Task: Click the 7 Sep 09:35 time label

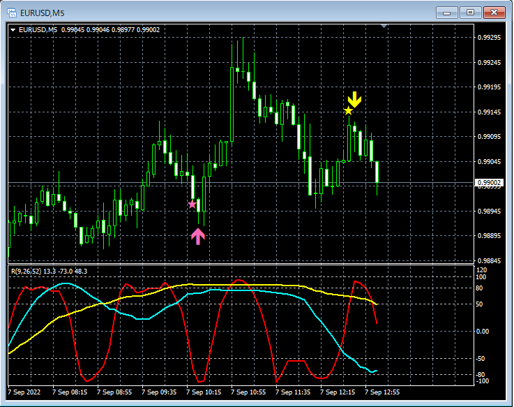Action: point(159,392)
